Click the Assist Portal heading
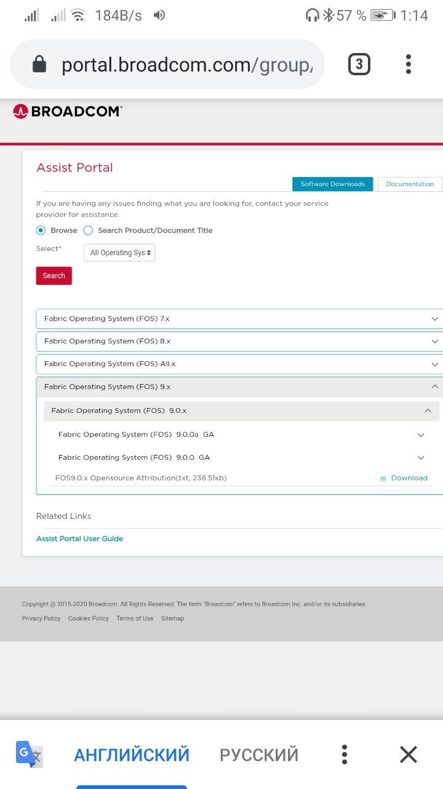The height and width of the screenshot is (789, 443). point(74,168)
